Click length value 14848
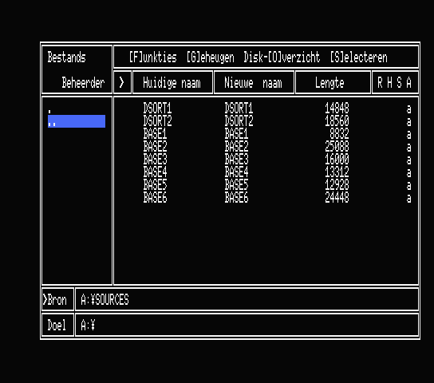The height and width of the screenshot is (383, 434). 337,109
